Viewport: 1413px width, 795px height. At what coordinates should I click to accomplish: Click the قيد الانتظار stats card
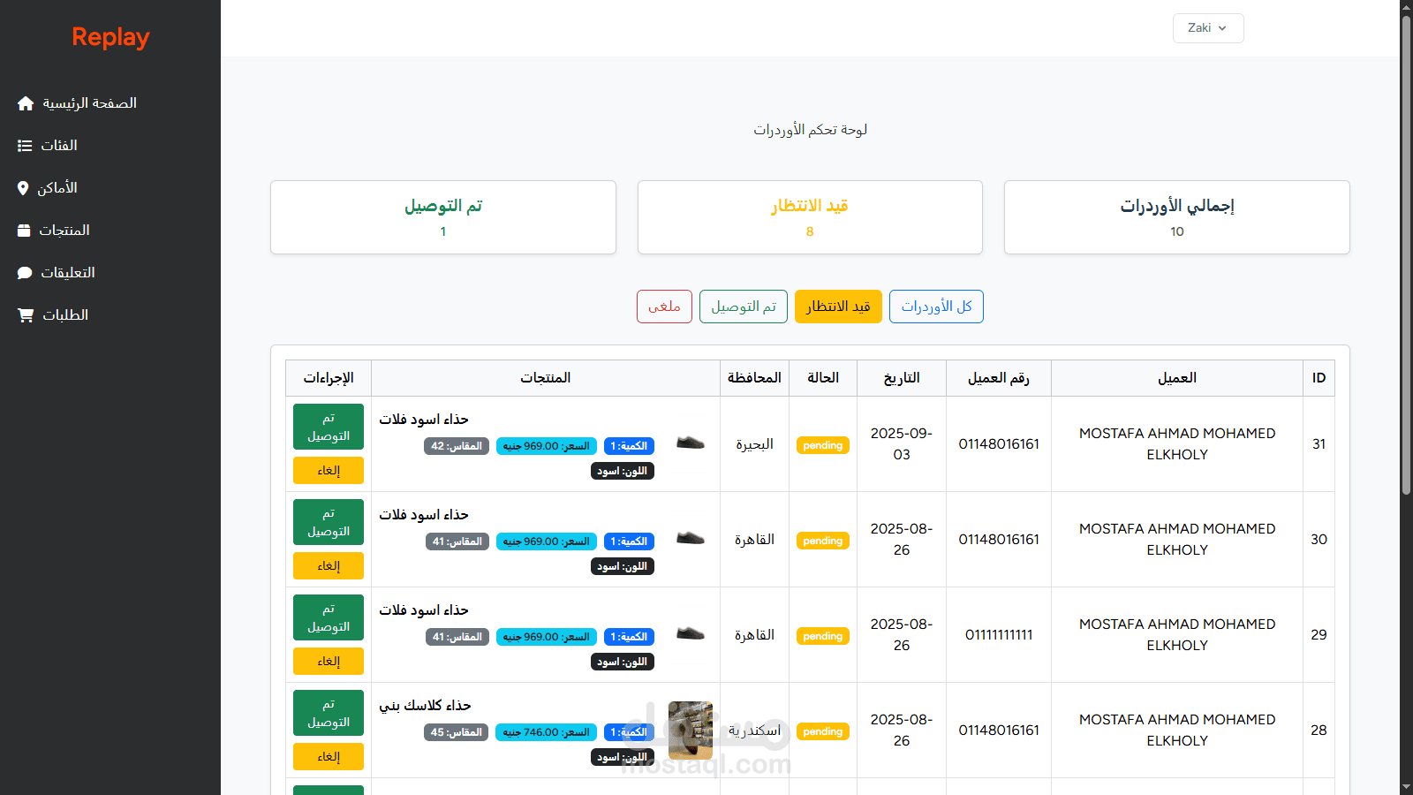pyautogui.click(x=810, y=217)
